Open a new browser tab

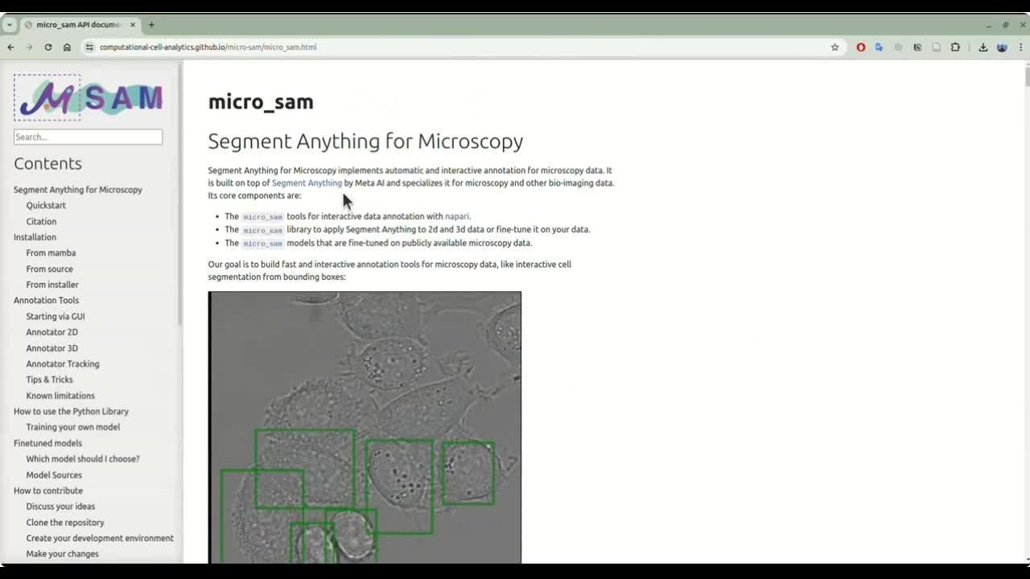pos(151,25)
